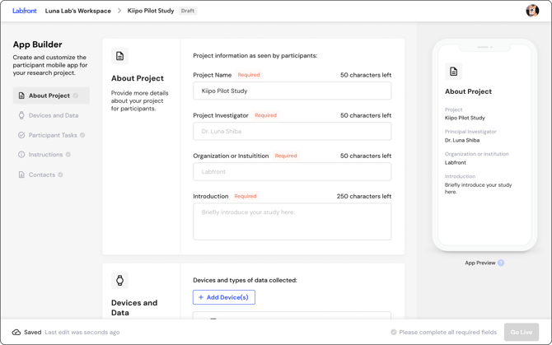
Task: Click the info icon next to Instructions
Action: tap(21, 155)
